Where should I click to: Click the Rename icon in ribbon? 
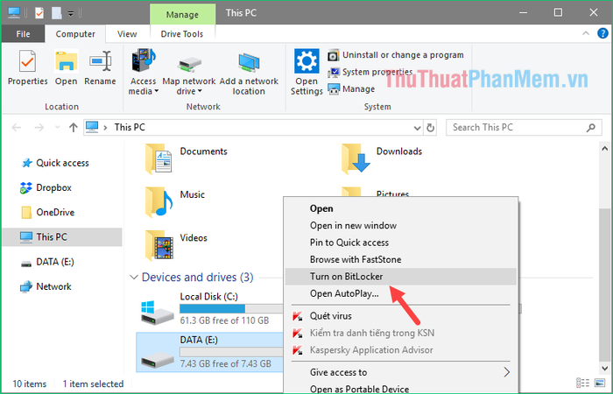100,62
